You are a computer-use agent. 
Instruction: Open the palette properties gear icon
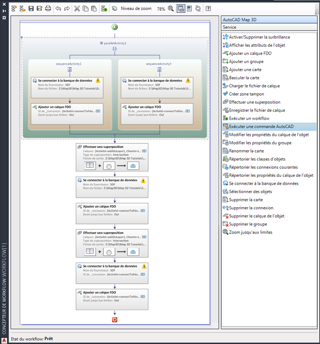4,17
